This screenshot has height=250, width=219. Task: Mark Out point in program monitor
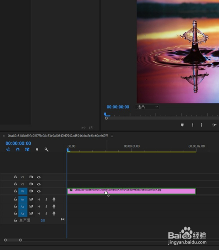click(x=201, y=125)
